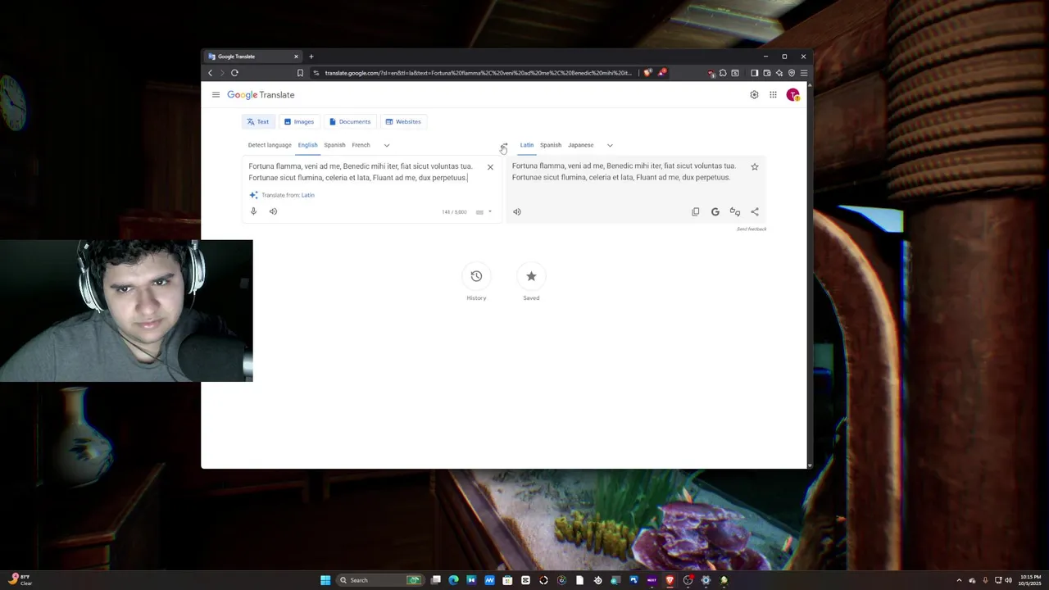Select Spanish as target language

[551, 145]
